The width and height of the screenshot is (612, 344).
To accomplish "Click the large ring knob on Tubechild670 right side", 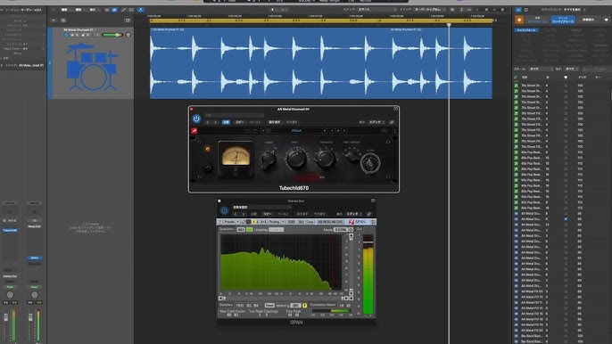I will [370, 163].
